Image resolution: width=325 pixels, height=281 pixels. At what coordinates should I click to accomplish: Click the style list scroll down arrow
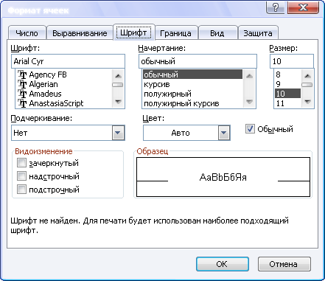249,101
